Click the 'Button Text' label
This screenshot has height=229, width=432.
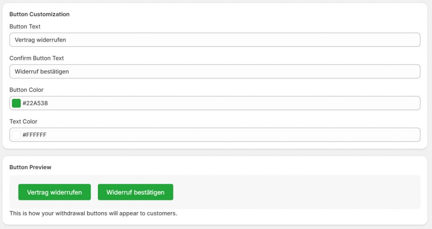(25, 27)
